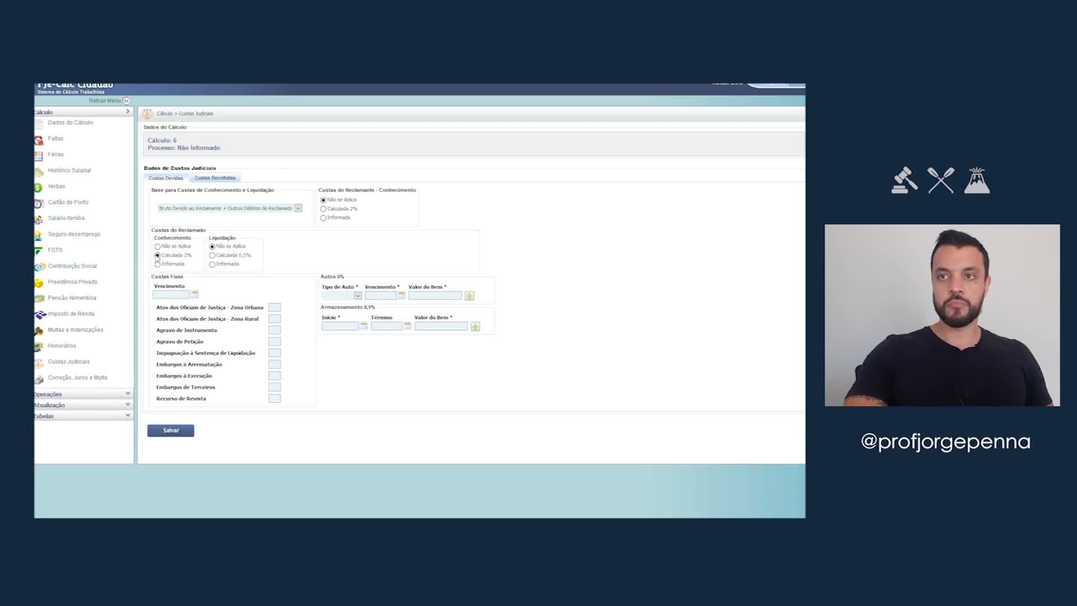Click Retrair Menu collapse icon
This screenshot has height=606, width=1077.
(126, 101)
